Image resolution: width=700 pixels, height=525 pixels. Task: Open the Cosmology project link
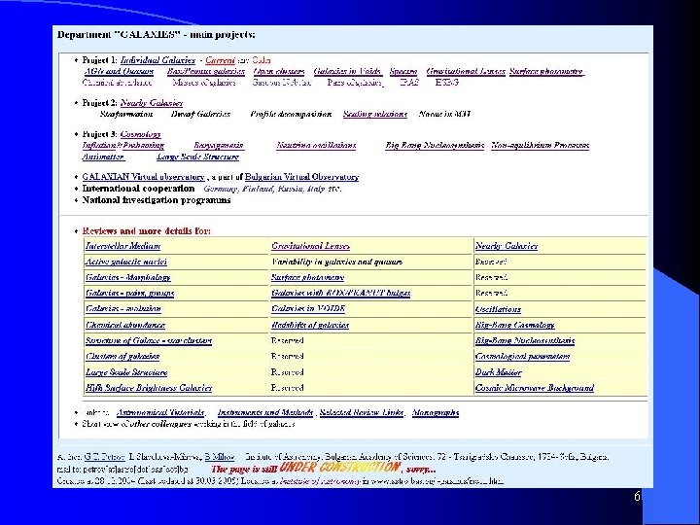click(140, 134)
